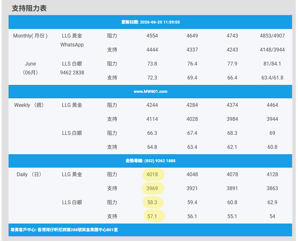Select the highlighted daily gold support 3969
Viewport: 298px width, 242px height.
152,188
